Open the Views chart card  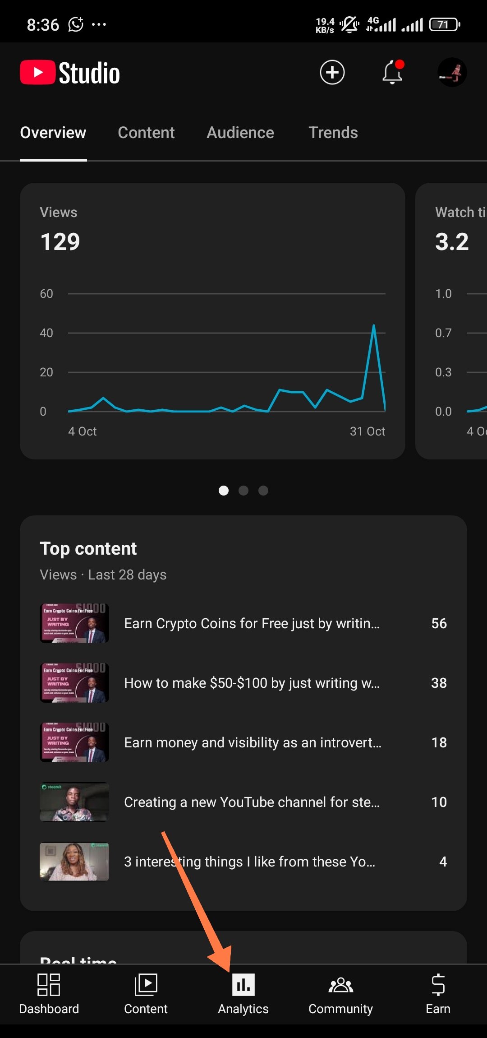click(212, 321)
